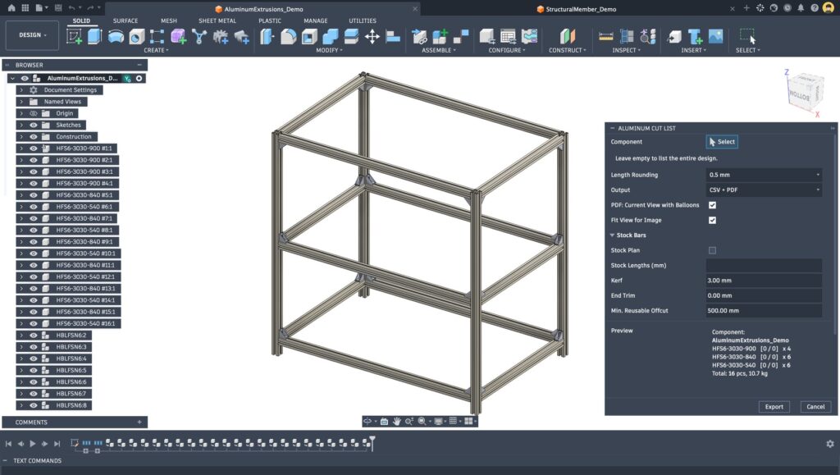Image resolution: width=840 pixels, height=475 pixels.
Task: Click the Measure ruler icon
Action: [x=606, y=36]
